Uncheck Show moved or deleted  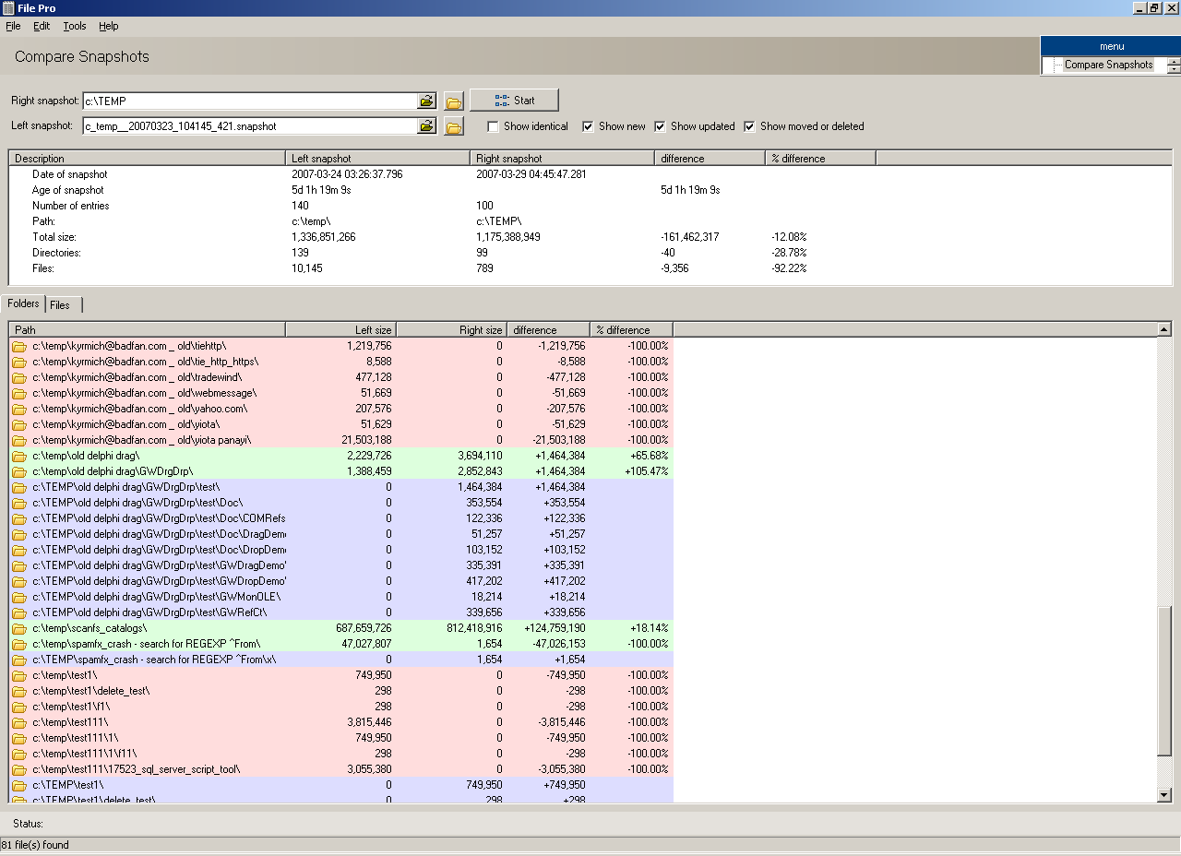click(749, 126)
